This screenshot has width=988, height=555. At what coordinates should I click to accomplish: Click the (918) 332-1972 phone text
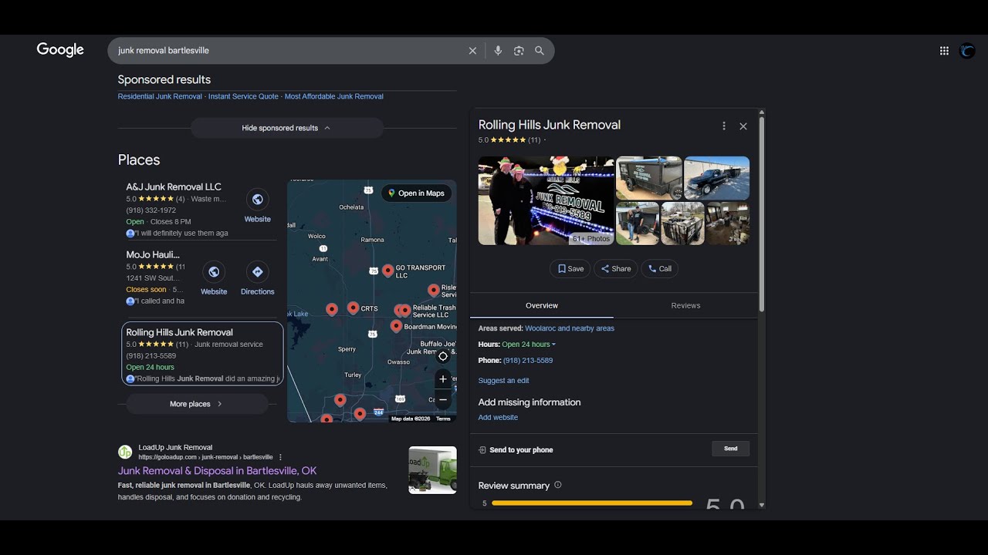click(x=151, y=210)
